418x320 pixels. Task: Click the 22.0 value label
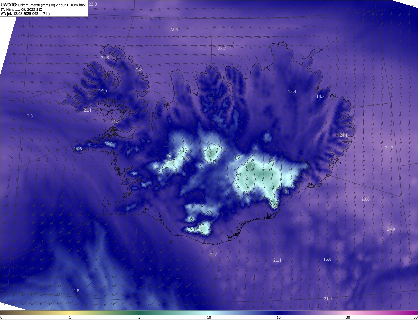click(93, 4)
